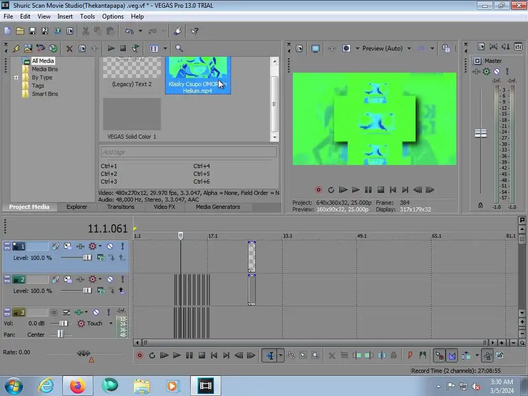The image size is (528, 396).
Task: Switch to the Video FX tab
Action: (164, 207)
